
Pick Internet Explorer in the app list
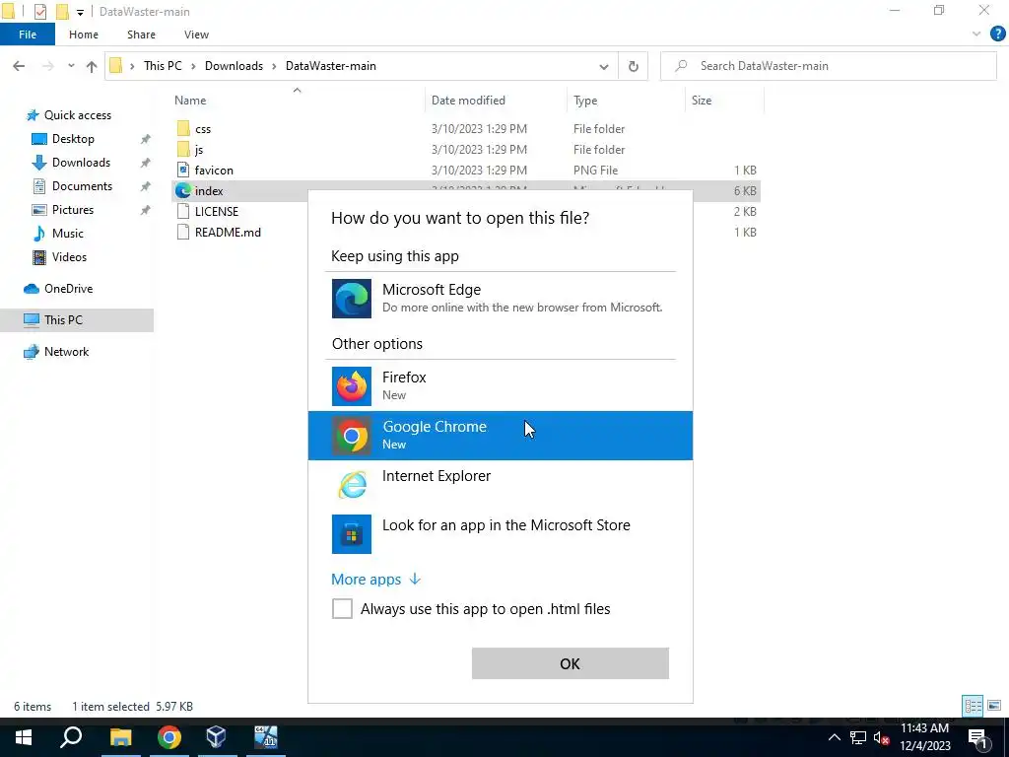click(500, 484)
